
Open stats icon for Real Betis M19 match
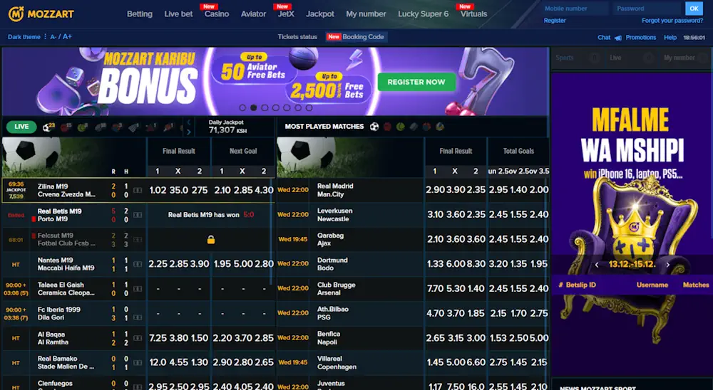click(138, 215)
